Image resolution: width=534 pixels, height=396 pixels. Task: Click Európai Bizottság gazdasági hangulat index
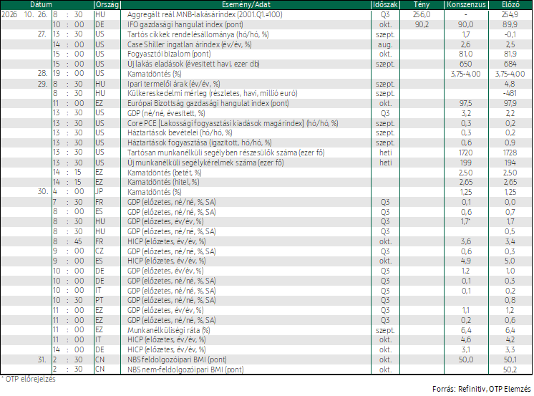(x=208, y=103)
